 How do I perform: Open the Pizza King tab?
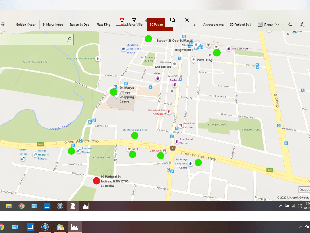tap(103, 25)
